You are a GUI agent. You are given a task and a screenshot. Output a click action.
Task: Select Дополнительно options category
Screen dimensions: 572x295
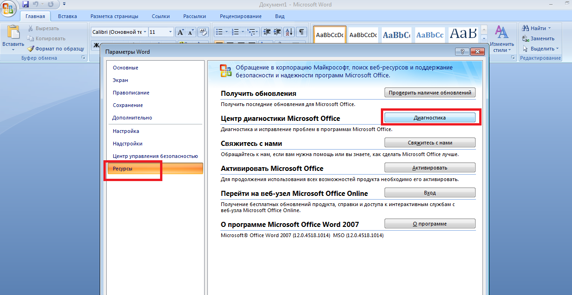(155, 118)
